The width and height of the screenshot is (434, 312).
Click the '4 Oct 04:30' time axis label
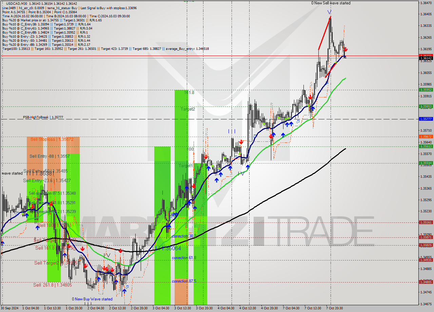(226, 308)
